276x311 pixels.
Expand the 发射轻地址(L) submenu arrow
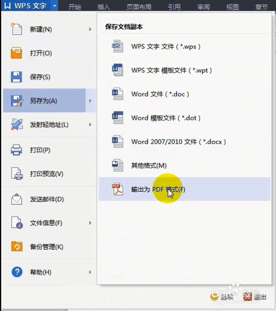click(90, 125)
